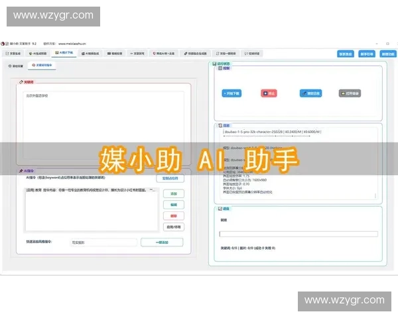Click the 日志 section header icon
Viewport: 398px width, 318px height.
coord(220,125)
